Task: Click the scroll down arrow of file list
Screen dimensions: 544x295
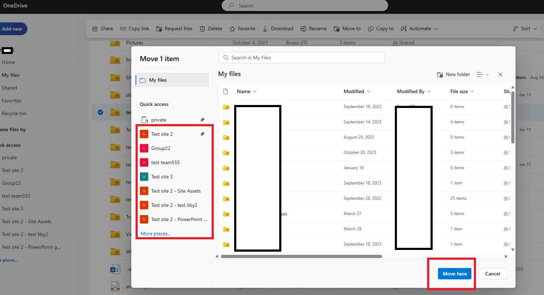Action: click(513, 250)
